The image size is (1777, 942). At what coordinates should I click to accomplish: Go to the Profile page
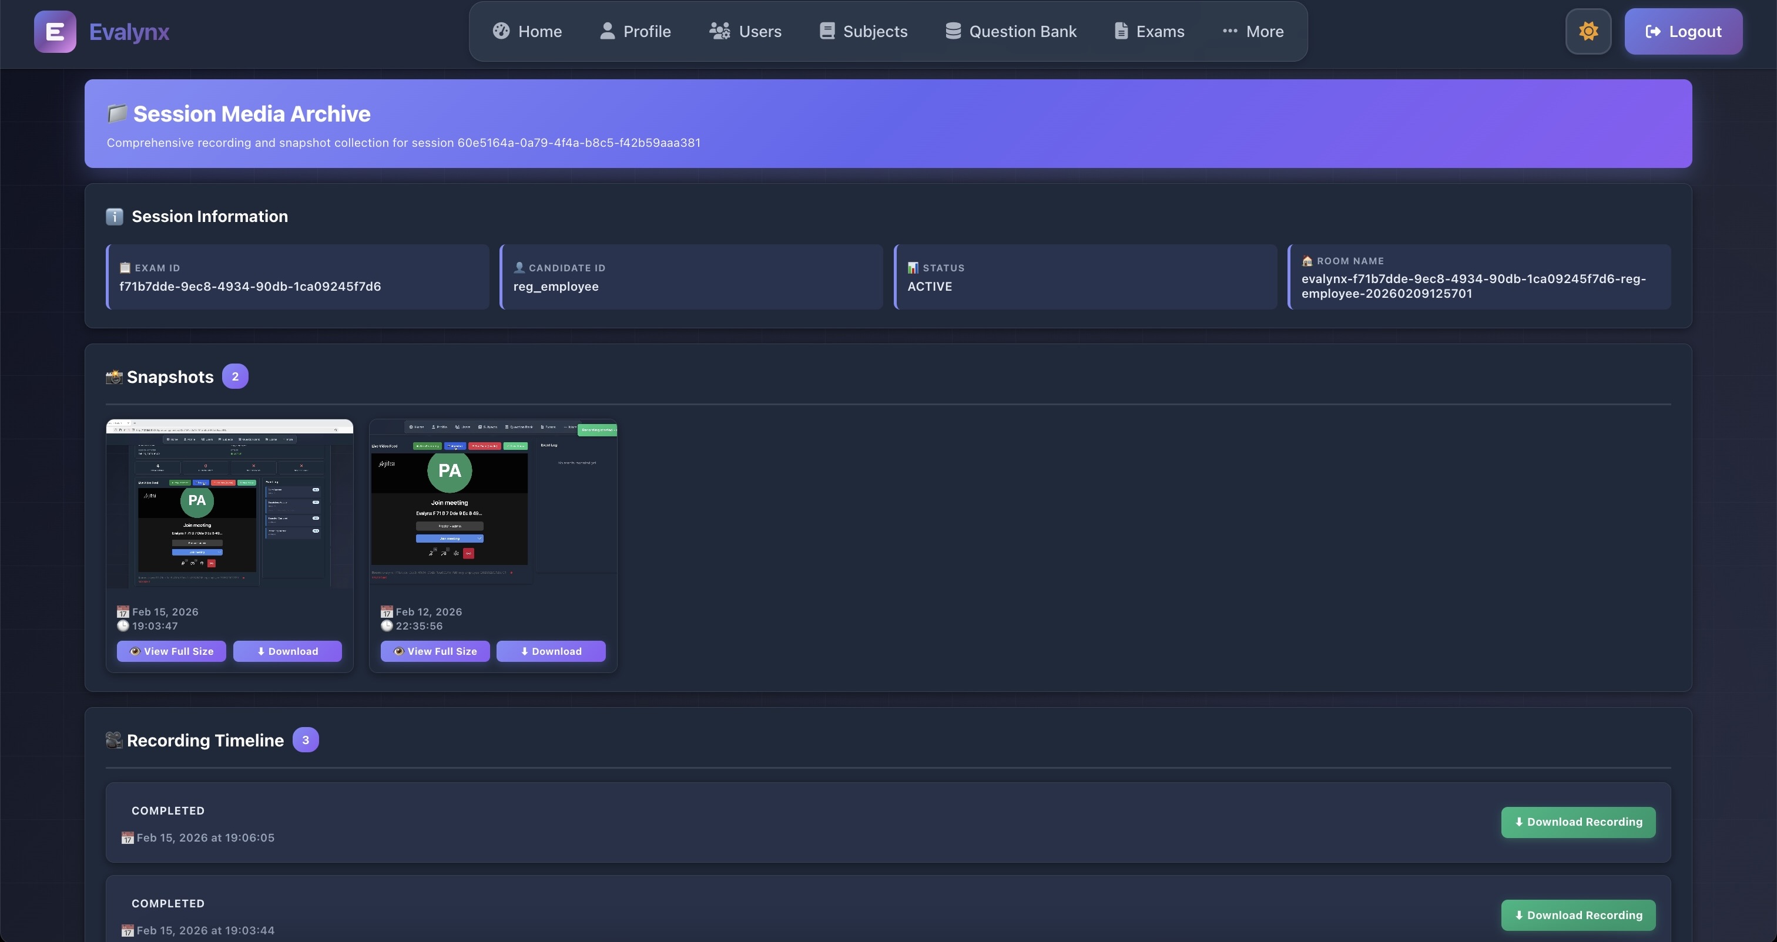[635, 32]
